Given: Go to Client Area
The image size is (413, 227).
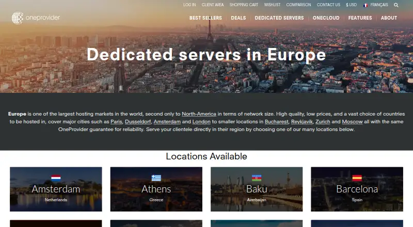Looking at the screenshot, I should pyautogui.click(x=213, y=5).
